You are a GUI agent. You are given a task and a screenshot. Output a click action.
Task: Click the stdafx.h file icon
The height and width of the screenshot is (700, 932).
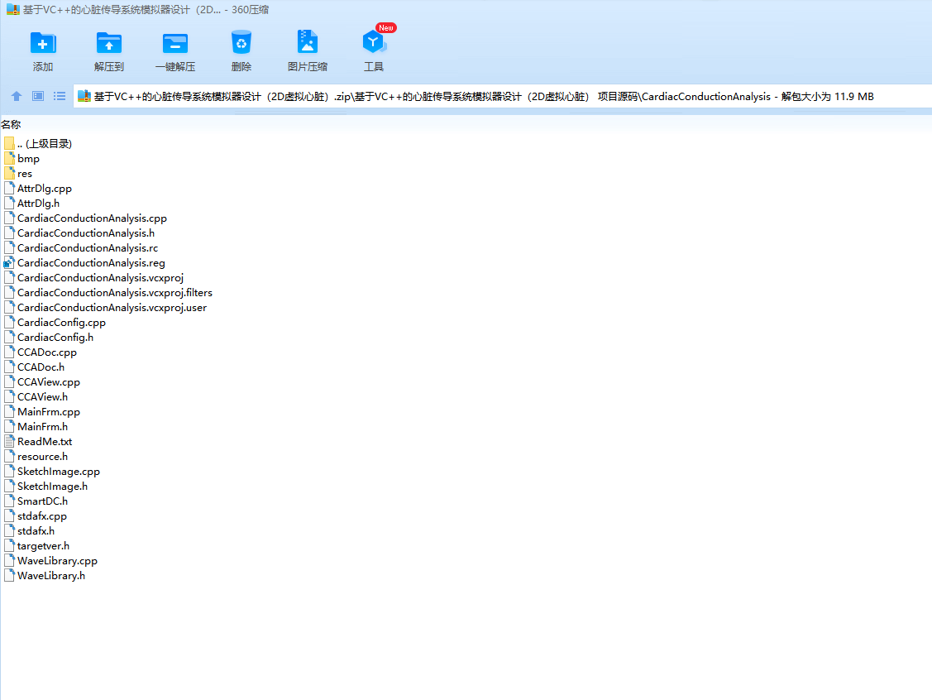[x=9, y=530]
